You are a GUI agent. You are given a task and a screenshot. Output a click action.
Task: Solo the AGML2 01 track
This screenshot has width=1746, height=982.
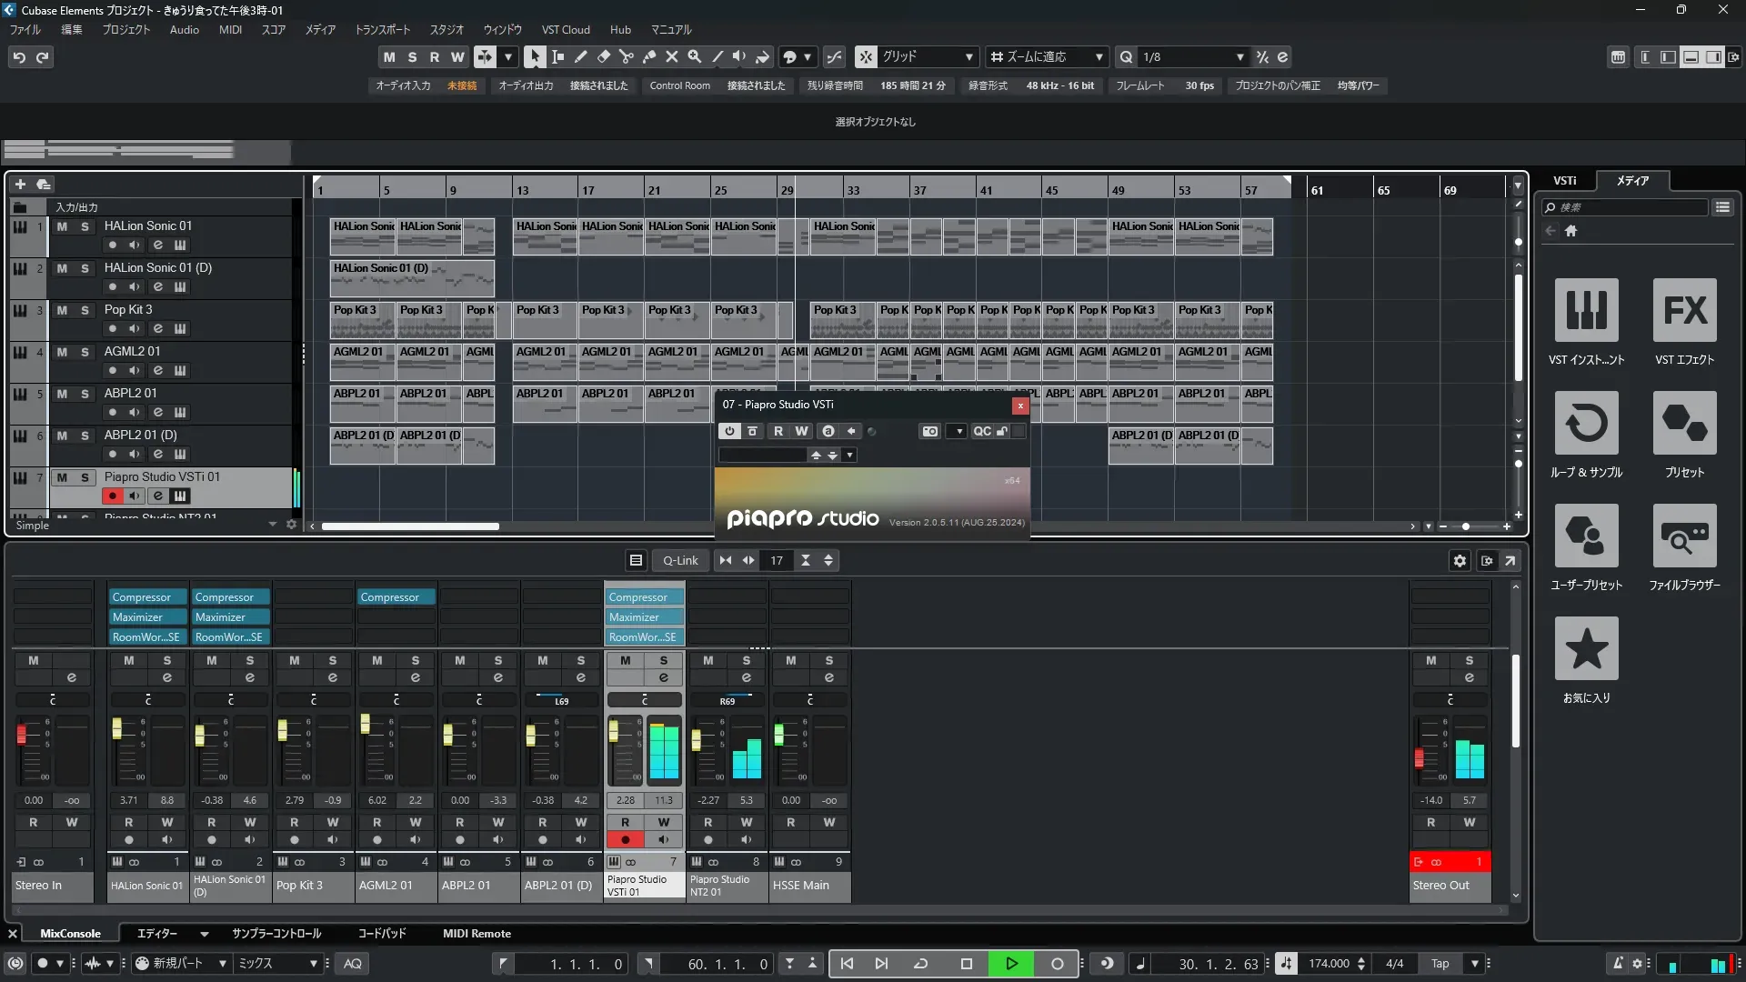point(85,352)
